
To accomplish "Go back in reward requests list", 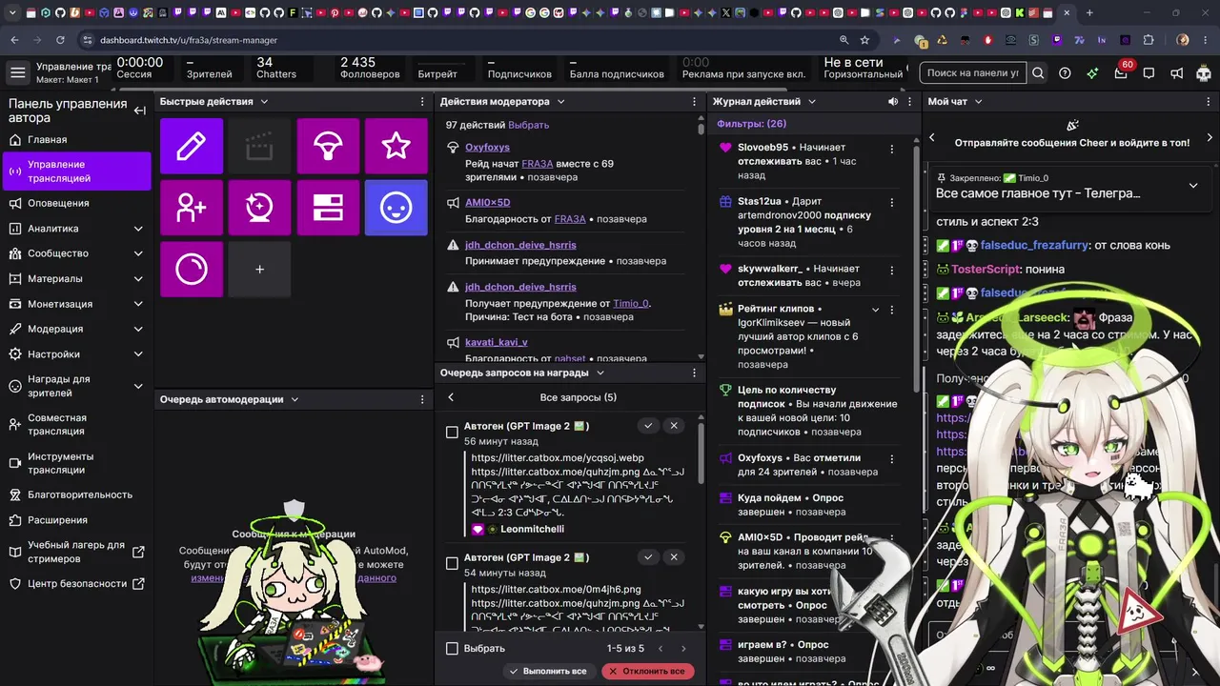I will 451,397.
